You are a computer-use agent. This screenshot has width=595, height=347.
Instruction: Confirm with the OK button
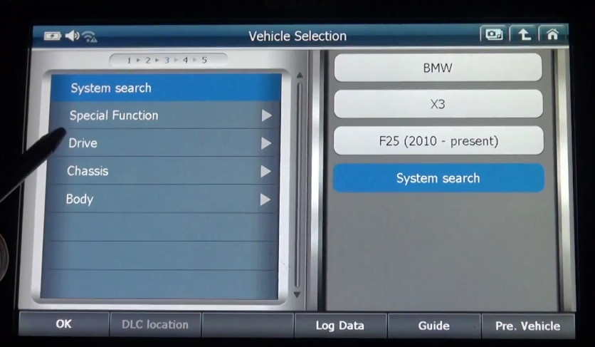click(x=64, y=323)
